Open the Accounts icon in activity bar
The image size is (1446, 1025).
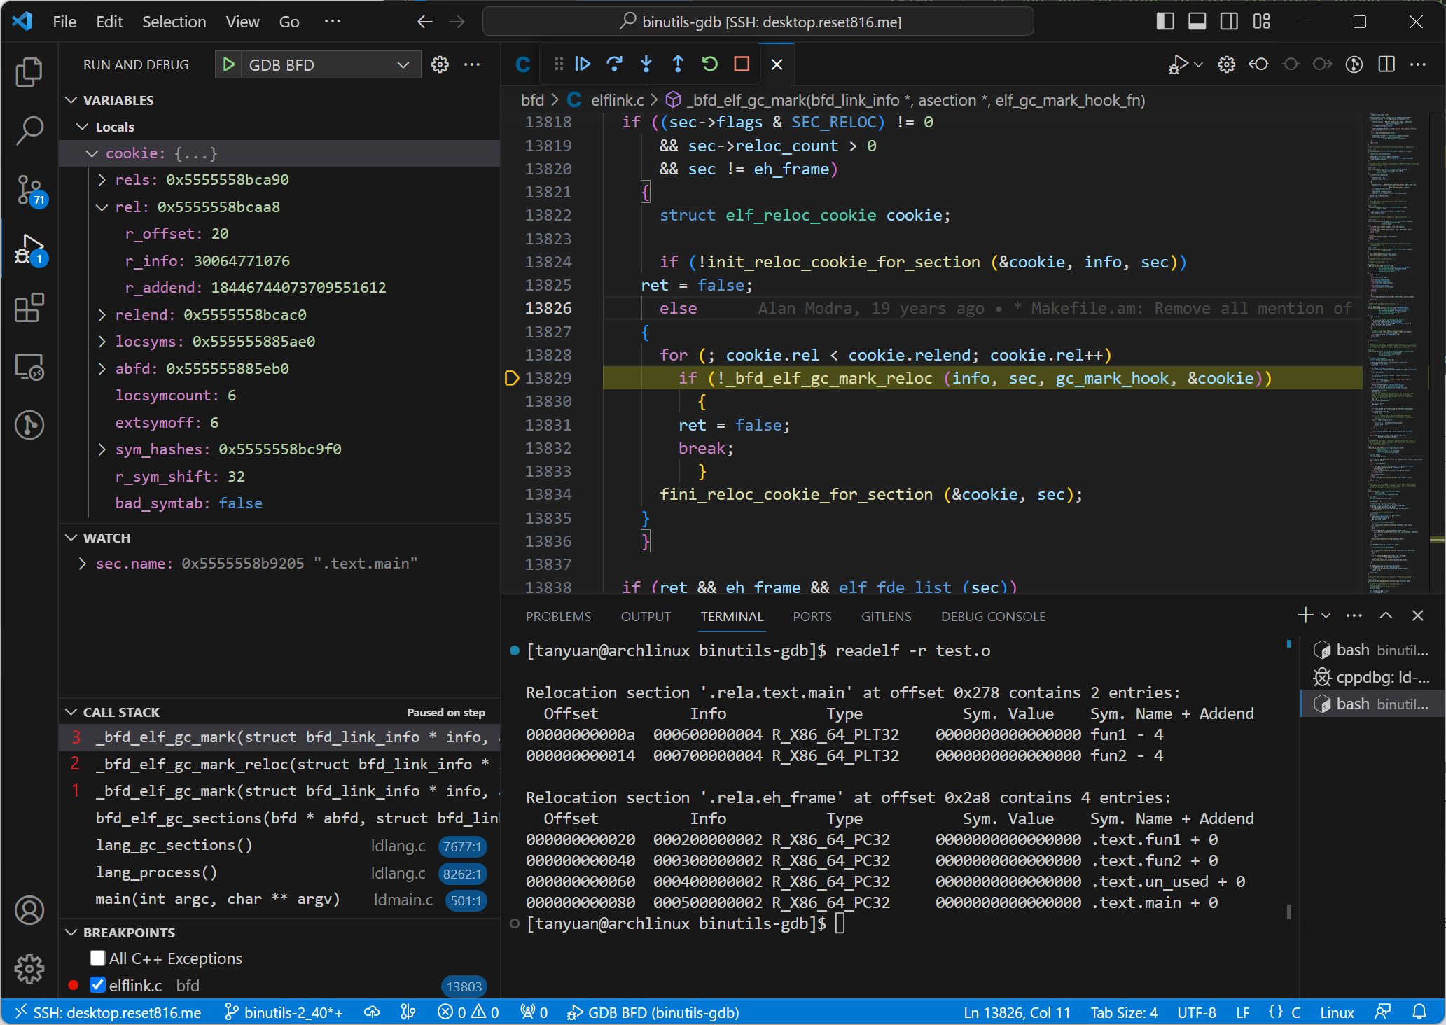[29, 910]
